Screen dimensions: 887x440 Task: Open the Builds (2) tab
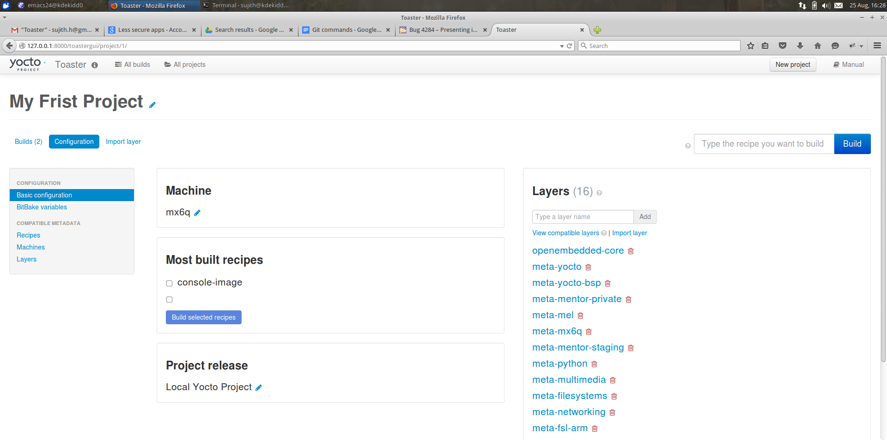tap(29, 142)
